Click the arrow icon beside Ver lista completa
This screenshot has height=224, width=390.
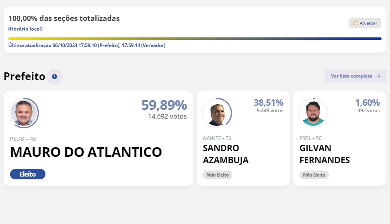coord(378,76)
